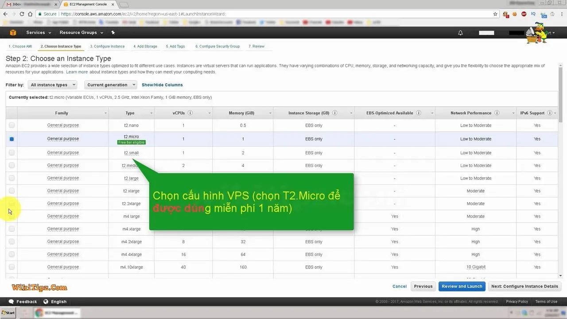Click memory value 160 in m4.10xlarge row

coord(243,267)
